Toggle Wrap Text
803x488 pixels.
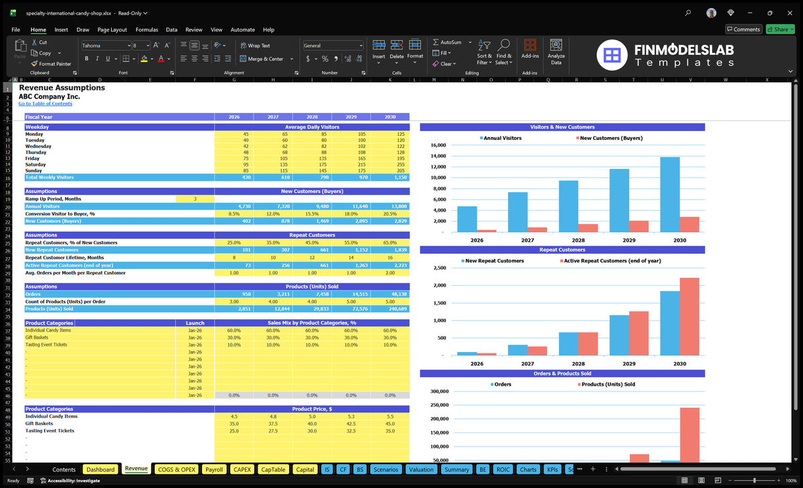pyautogui.click(x=255, y=46)
